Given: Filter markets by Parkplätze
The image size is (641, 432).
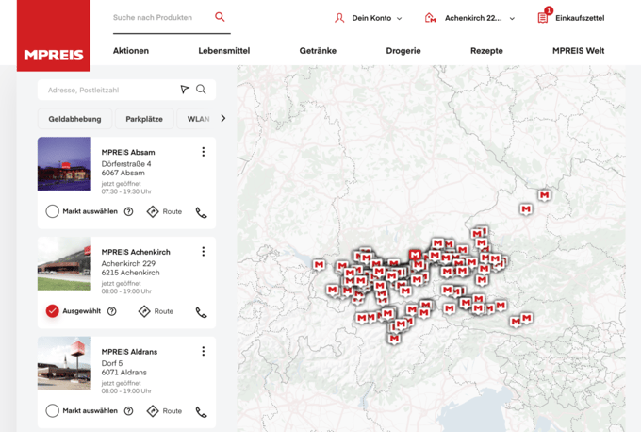Looking at the screenshot, I should coord(144,119).
